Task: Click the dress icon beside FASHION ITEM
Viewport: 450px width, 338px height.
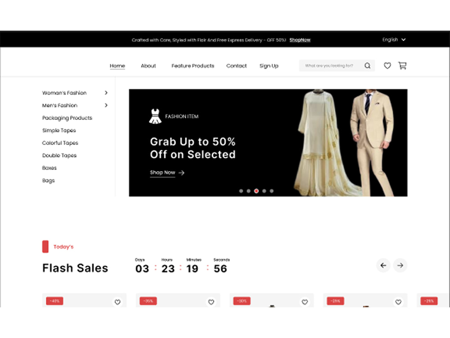Action: pos(155,116)
